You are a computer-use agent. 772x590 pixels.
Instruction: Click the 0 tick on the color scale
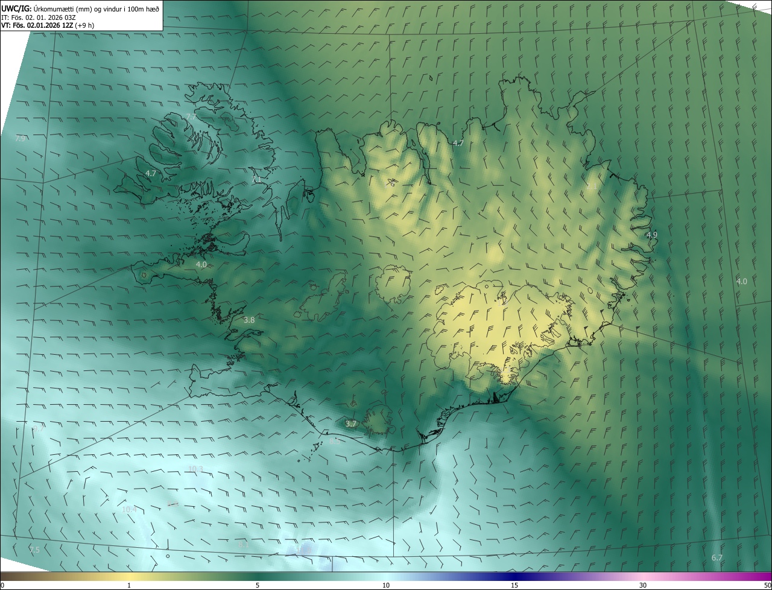2,585
